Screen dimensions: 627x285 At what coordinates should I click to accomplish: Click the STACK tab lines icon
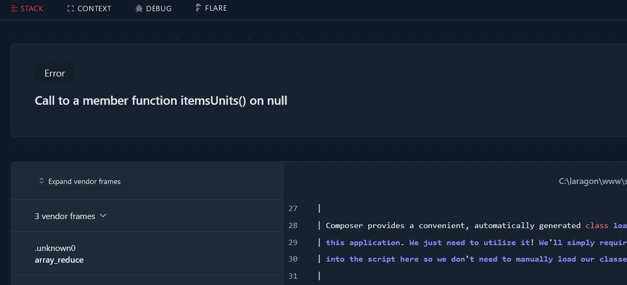(14, 9)
